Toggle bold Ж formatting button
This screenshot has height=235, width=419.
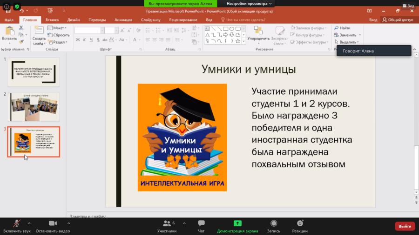point(78,39)
